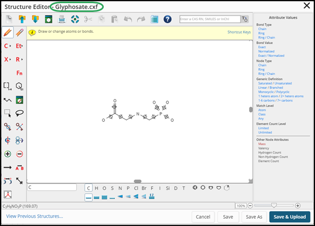315x226 pixels.
Task: Open View Previous Structures link
Action: pyautogui.click(x=34, y=216)
